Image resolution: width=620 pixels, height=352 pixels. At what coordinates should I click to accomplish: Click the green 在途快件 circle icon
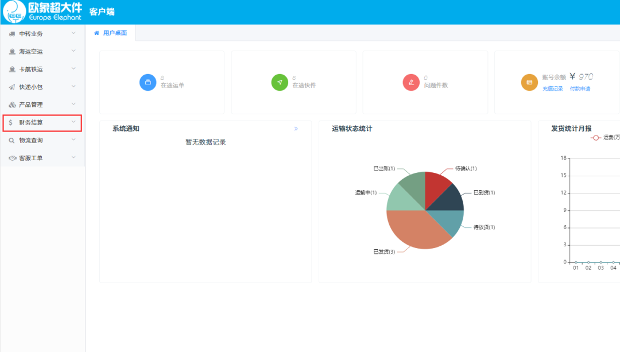tap(280, 82)
